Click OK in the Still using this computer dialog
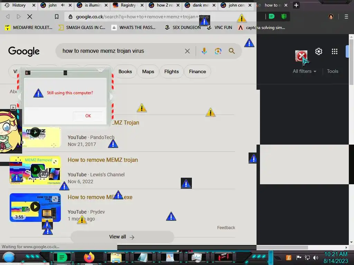 click(88, 116)
